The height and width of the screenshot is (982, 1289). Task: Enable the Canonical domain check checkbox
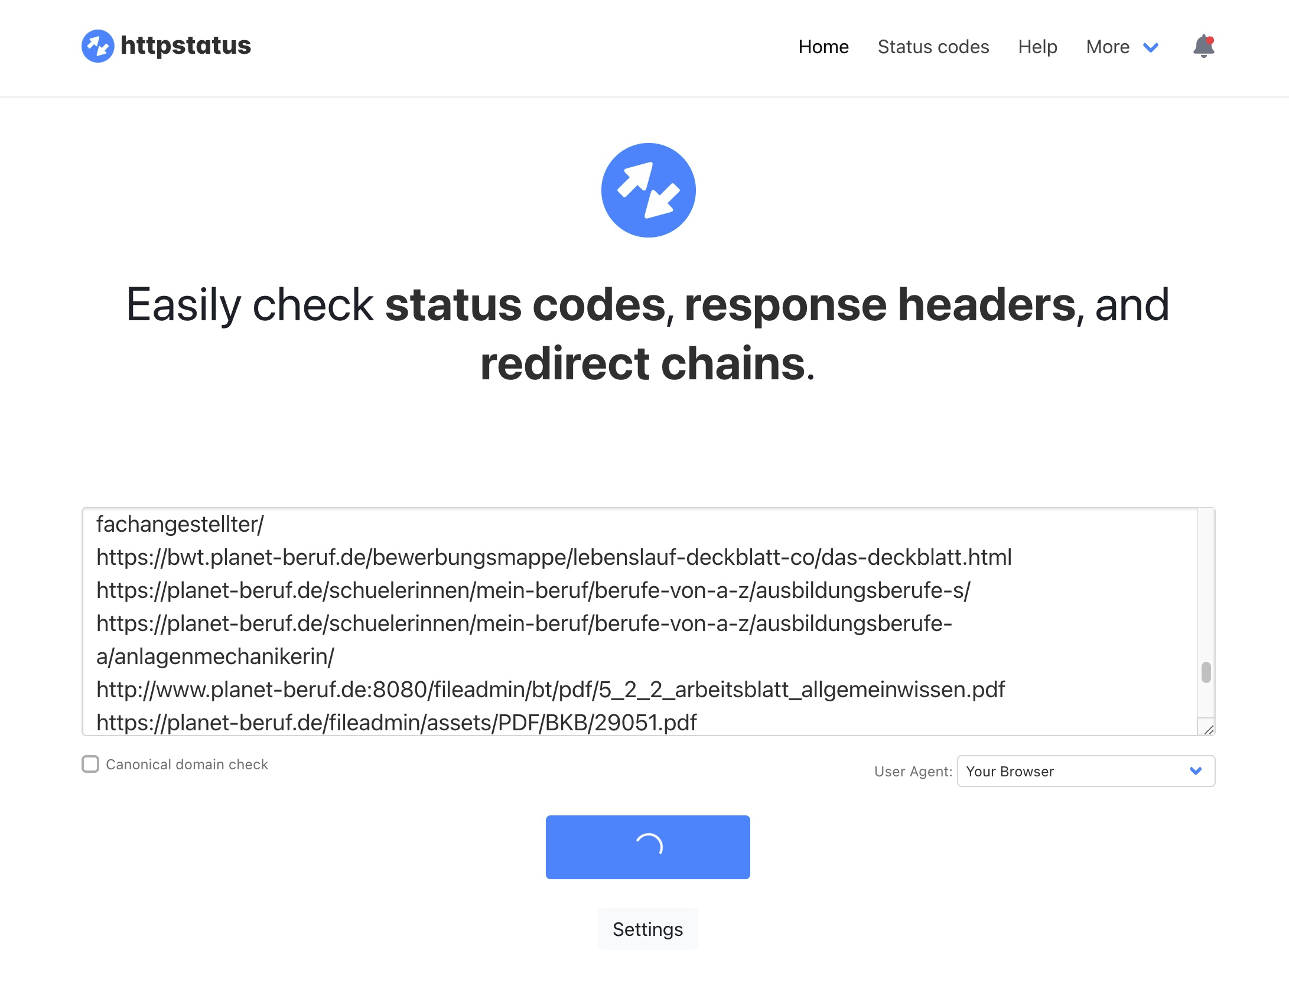point(90,764)
